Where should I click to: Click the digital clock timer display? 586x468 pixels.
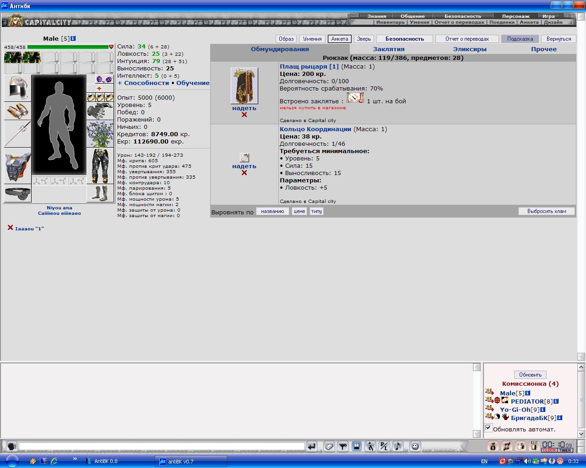tap(557, 444)
